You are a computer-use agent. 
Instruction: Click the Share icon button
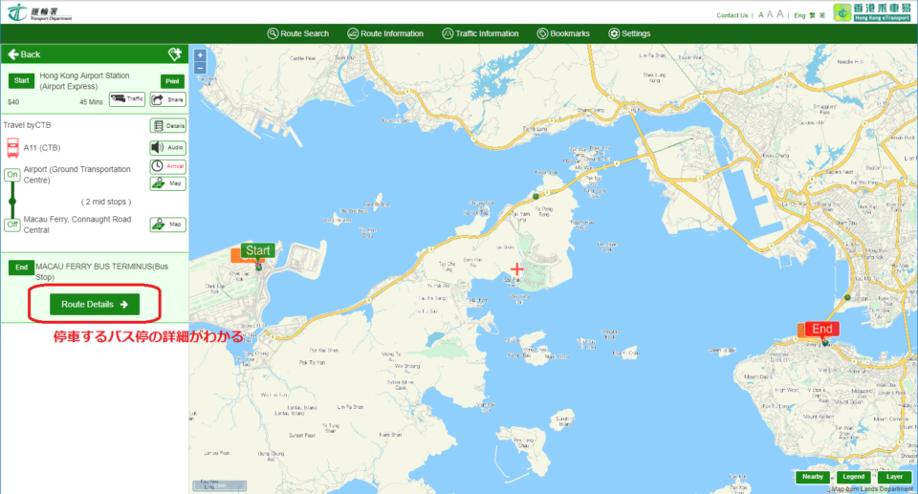(x=167, y=98)
